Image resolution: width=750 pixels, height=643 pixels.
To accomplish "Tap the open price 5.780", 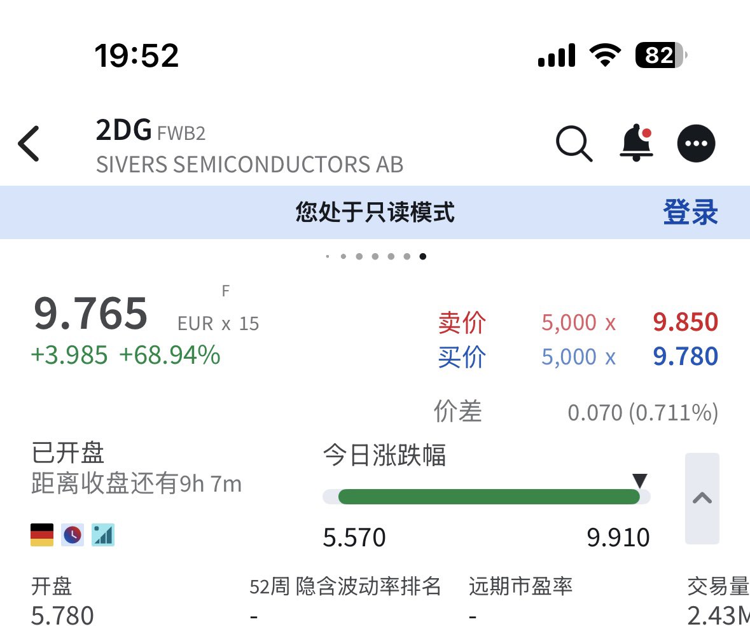I will (62, 616).
